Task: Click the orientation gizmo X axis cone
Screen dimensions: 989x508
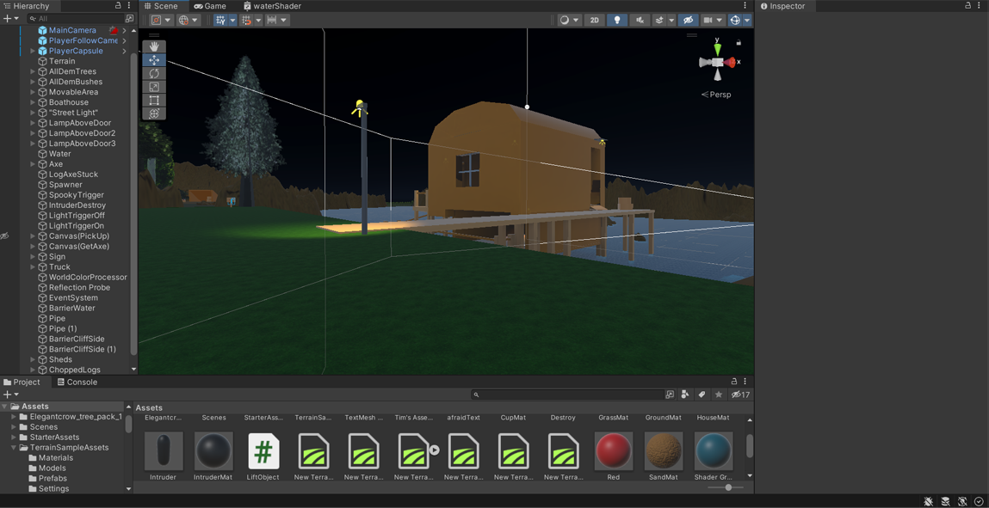Action: [x=731, y=63]
